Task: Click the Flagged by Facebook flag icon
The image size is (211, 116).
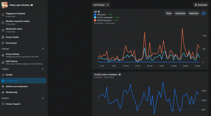Action: pyautogui.click(x=3, y=15)
